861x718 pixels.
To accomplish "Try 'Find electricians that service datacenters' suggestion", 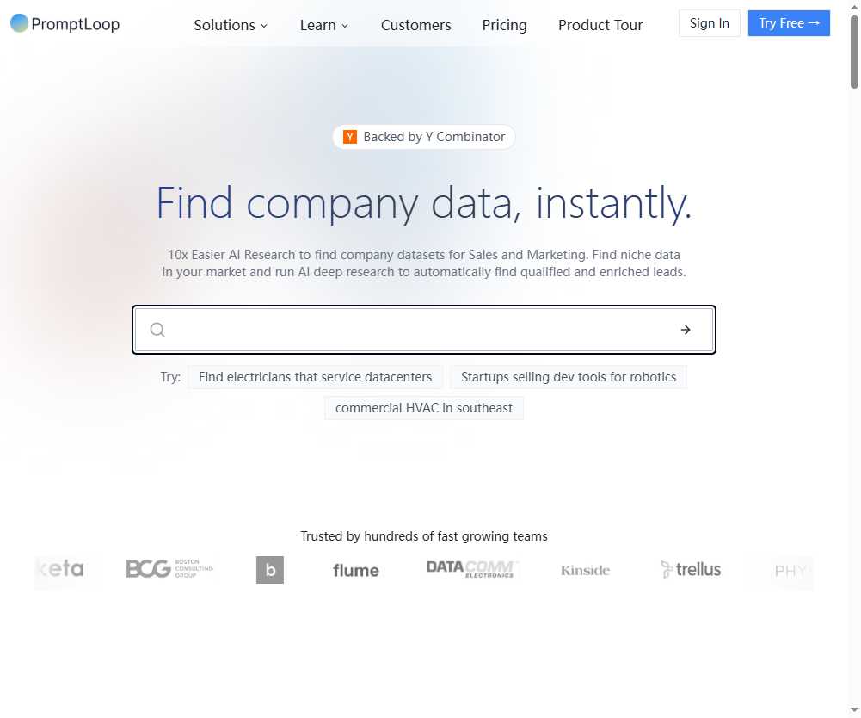I will coord(316,377).
